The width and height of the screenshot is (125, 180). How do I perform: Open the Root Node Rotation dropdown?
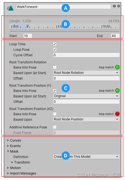tap(86, 73)
